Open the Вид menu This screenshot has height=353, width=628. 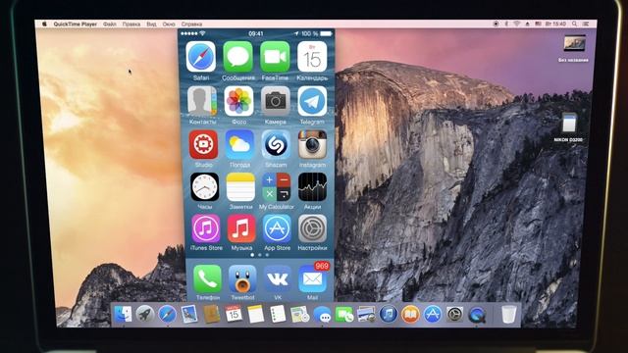[x=151, y=24]
